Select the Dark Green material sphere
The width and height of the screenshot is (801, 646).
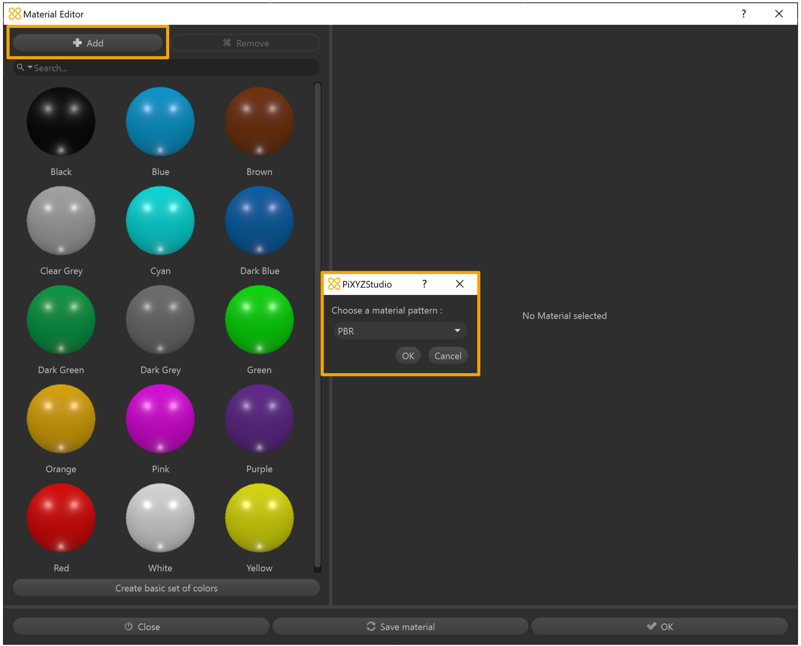pyautogui.click(x=61, y=319)
